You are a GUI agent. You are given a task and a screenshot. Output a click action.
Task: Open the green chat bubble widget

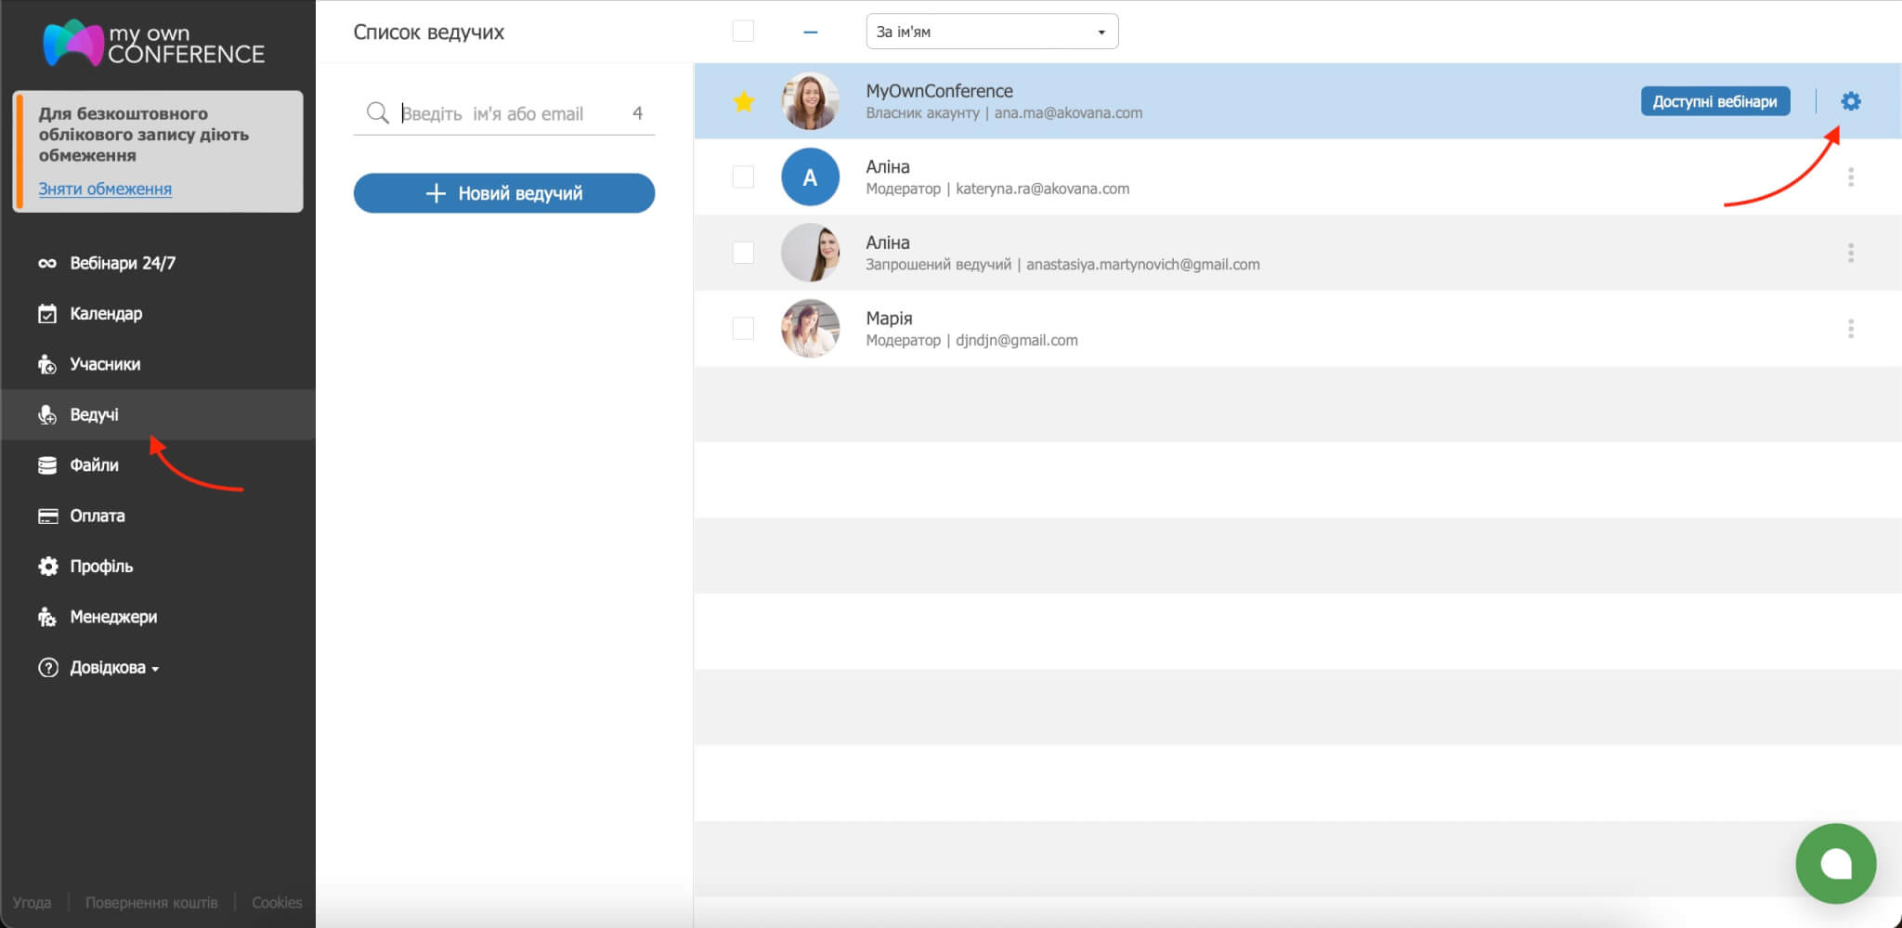pos(1835,864)
